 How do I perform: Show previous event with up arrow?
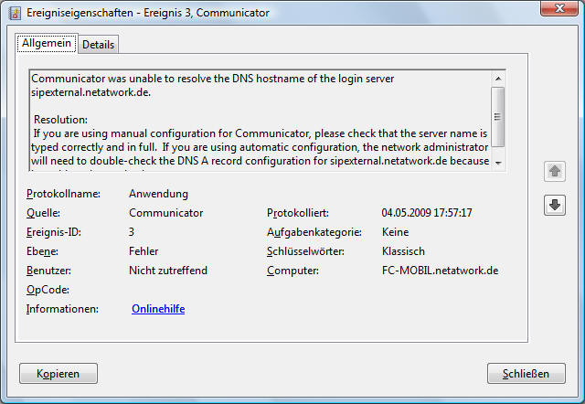555,172
